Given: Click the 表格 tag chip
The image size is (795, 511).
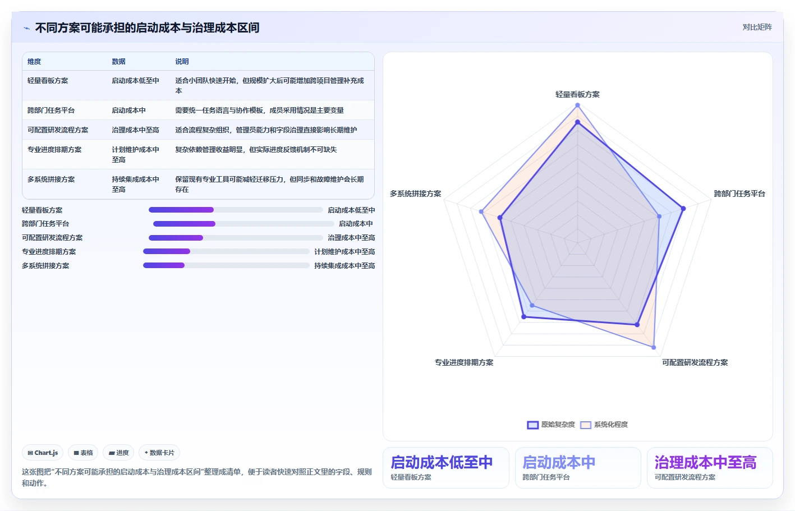Looking at the screenshot, I should click(83, 453).
